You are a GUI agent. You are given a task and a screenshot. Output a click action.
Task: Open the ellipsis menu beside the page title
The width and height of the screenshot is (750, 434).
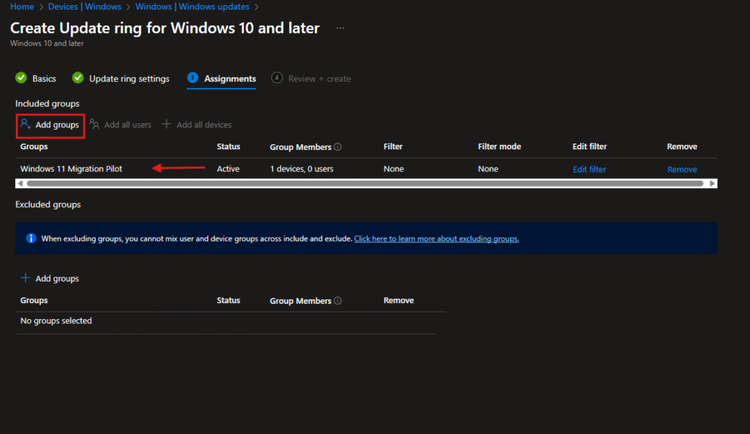340,29
